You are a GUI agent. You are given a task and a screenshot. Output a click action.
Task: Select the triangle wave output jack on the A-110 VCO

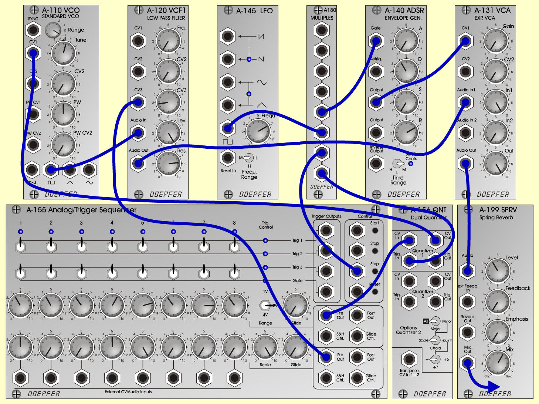tap(70, 170)
